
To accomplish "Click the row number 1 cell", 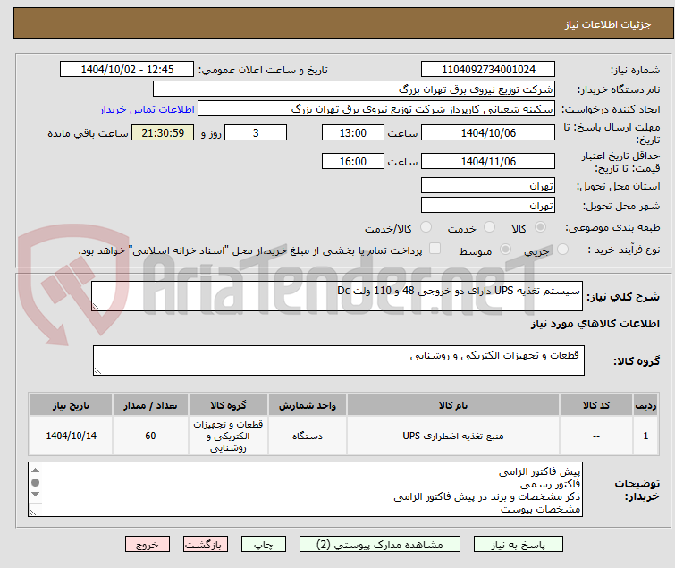I will point(645,436).
